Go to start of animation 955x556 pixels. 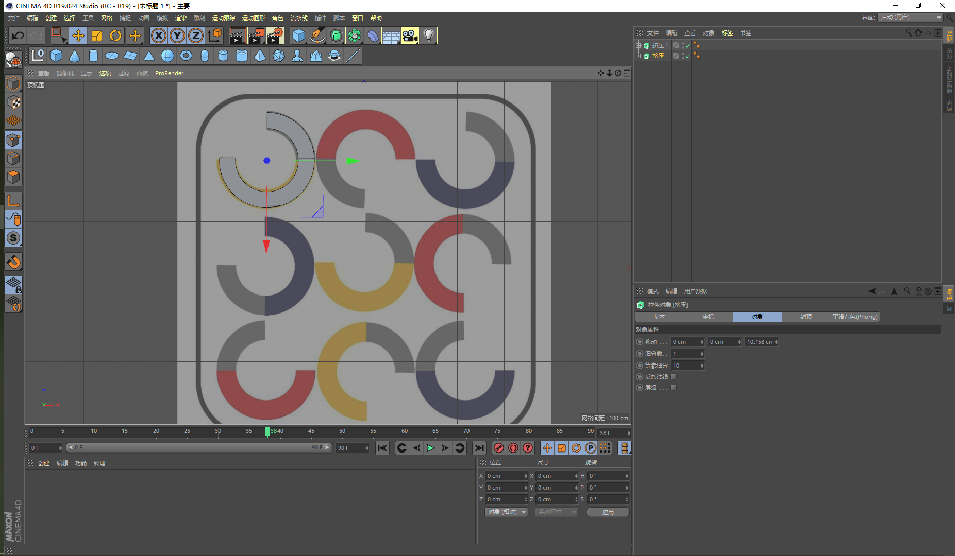coord(382,448)
